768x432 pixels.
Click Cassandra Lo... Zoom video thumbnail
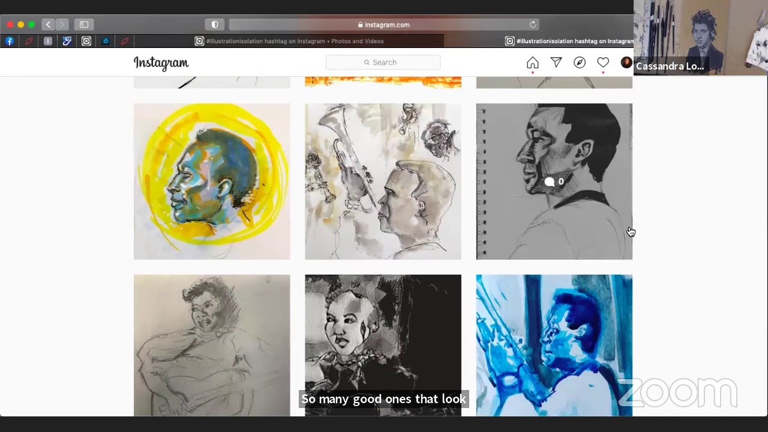click(701, 37)
